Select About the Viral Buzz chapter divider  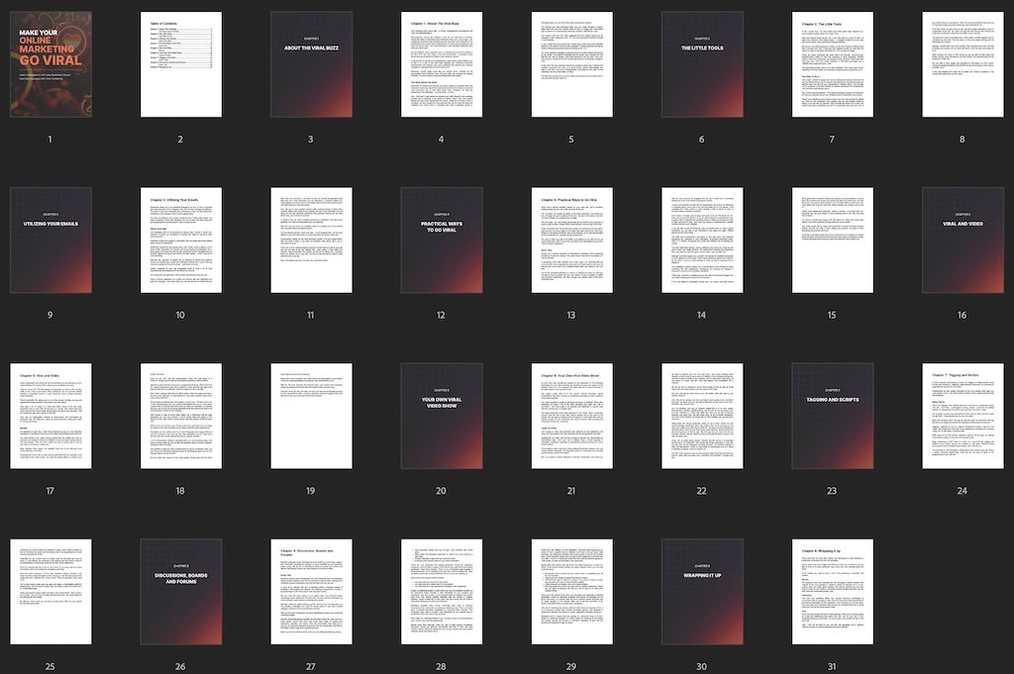(311, 64)
